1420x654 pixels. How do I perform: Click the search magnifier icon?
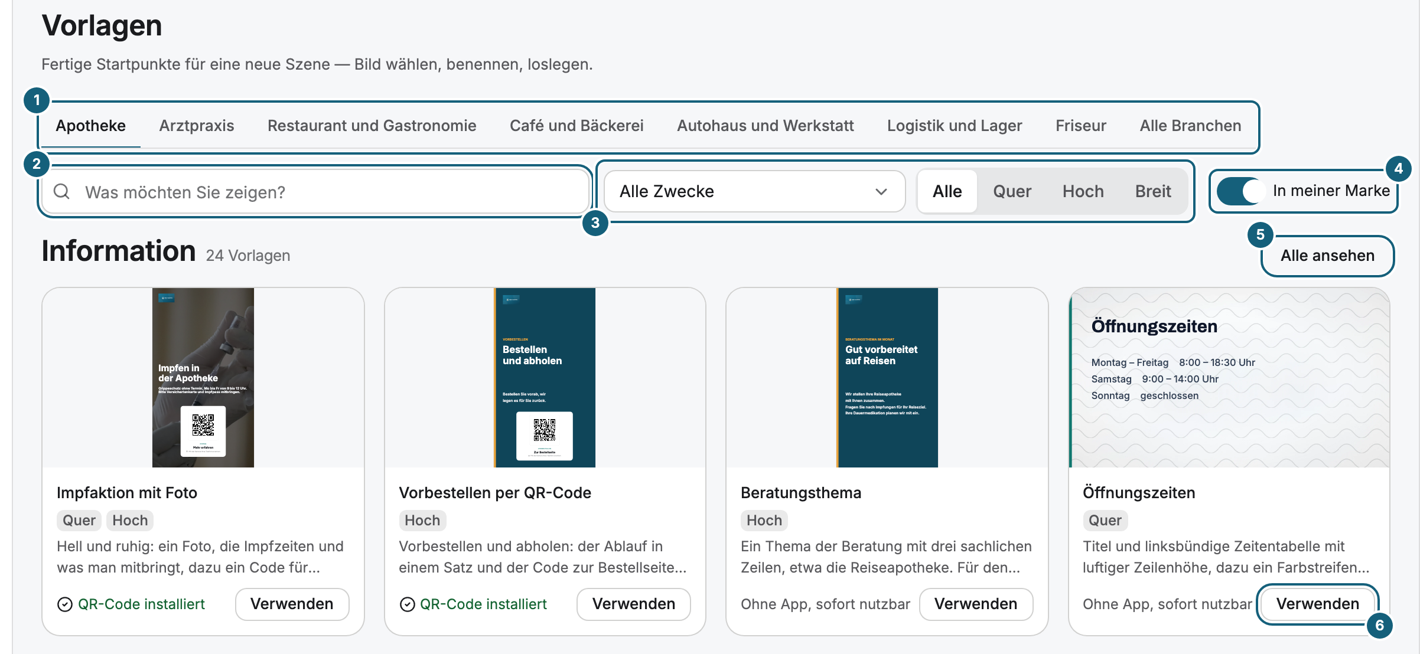[61, 191]
